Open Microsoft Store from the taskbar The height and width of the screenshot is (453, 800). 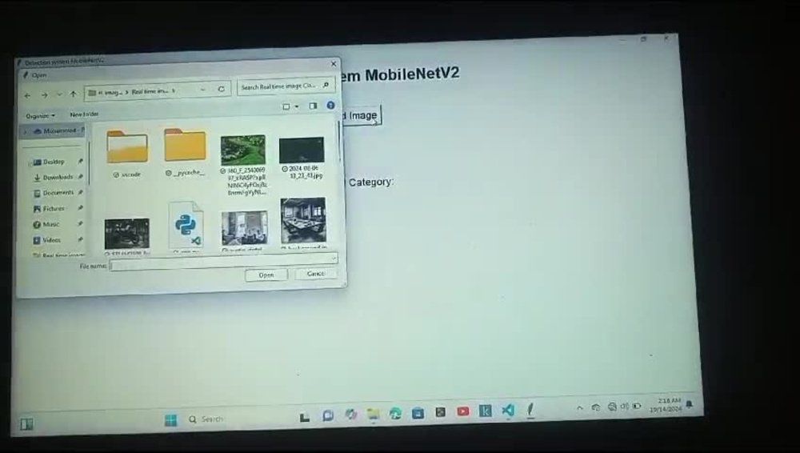coord(418,413)
